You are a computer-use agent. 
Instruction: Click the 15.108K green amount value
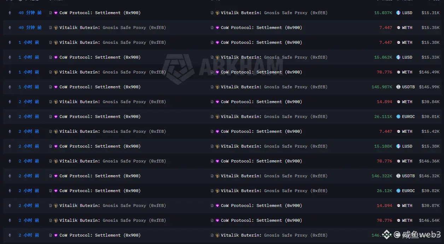[383, 146]
